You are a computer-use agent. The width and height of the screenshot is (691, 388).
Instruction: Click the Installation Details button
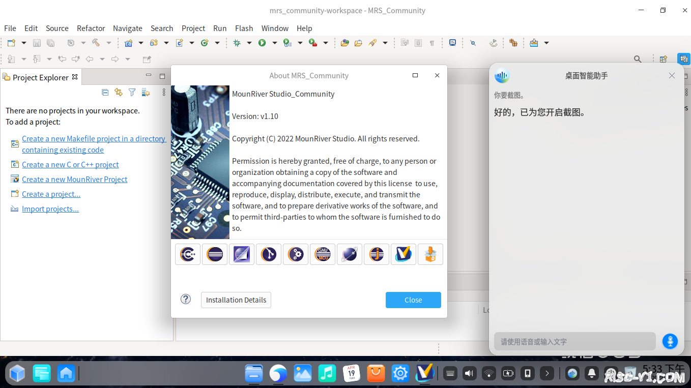pyautogui.click(x=236, y=300)
